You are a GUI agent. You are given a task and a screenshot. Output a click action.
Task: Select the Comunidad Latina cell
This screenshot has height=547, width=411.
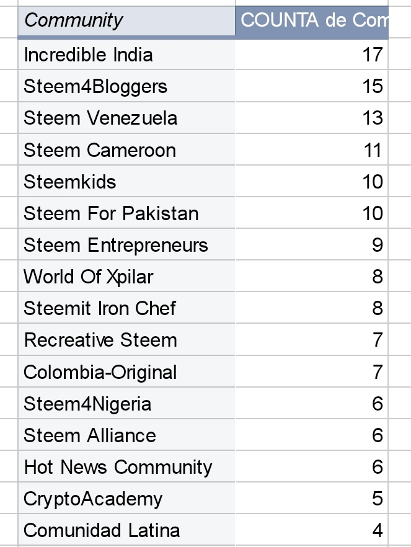click(126, 530)
